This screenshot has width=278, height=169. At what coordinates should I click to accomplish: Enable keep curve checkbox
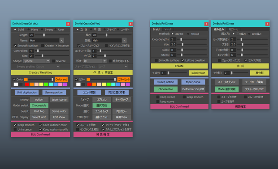pyautogui.click(x=158, y=101)
